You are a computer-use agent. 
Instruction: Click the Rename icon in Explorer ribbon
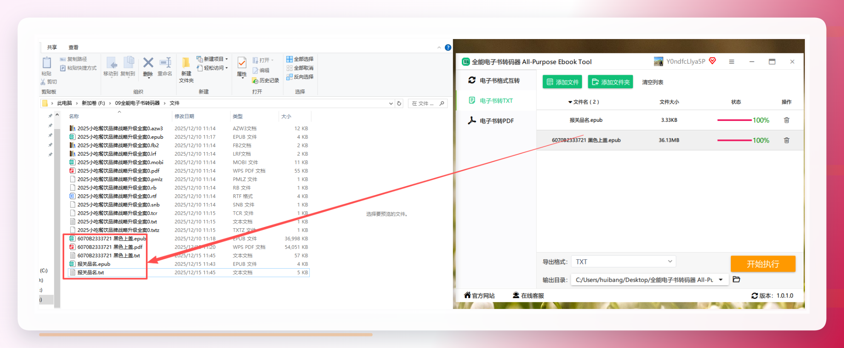(x=165, y=63)
